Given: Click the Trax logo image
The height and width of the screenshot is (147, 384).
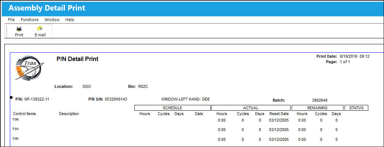Looking at the screenshot, I should tap(29, 68).
